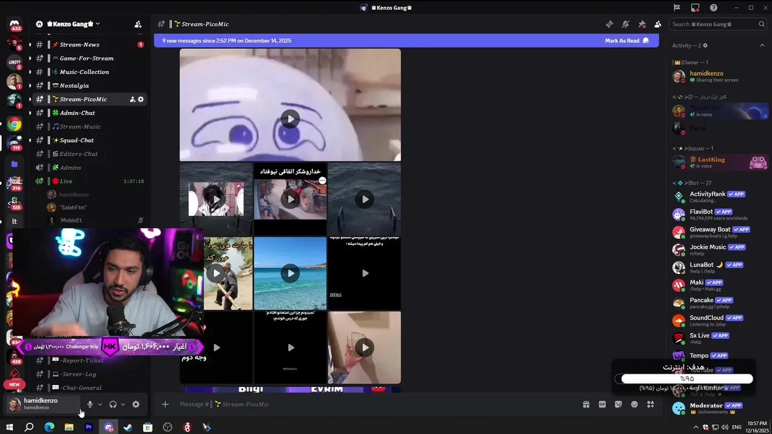772x434 pixels.
Task: Play the hand at door video thumbnail
Action: point(364,347)
